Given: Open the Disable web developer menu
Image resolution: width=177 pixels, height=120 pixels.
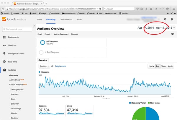Looking at the screenshot, I should click(5, 14).
